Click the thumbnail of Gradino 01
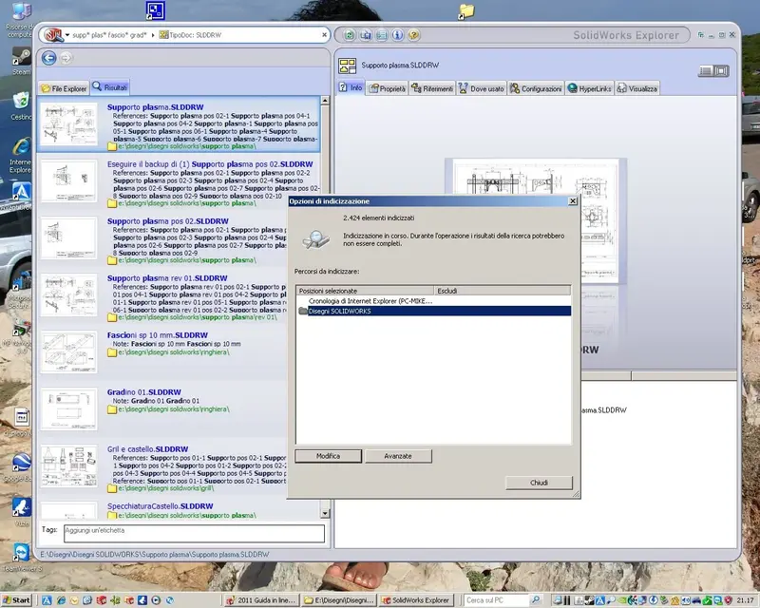 click(x=68, y=409)
